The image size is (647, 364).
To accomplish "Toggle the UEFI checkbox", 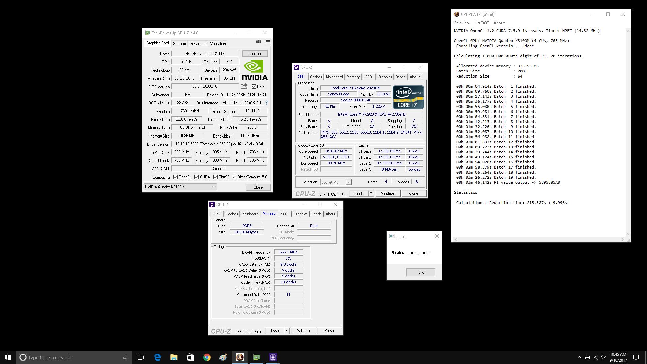I will pos(254,87).
